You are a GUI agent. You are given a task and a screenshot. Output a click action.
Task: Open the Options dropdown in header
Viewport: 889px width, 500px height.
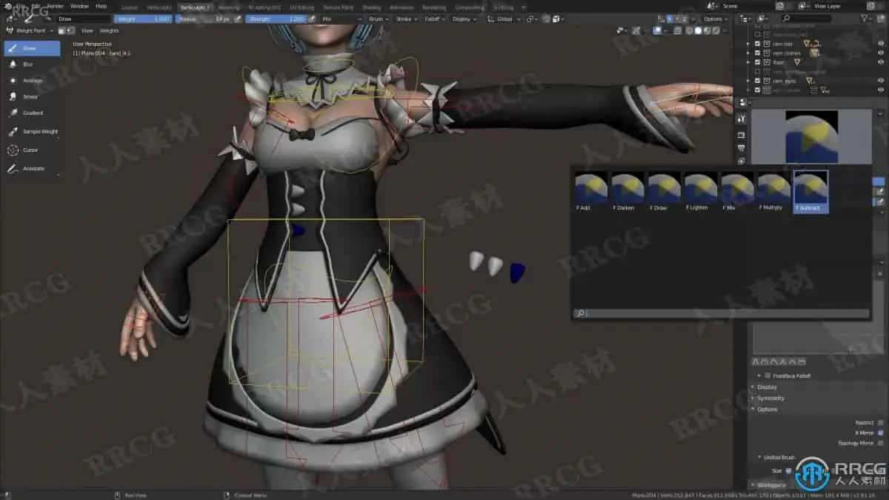[x=715, y=19]
